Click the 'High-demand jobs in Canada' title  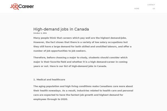coord(61,29)
